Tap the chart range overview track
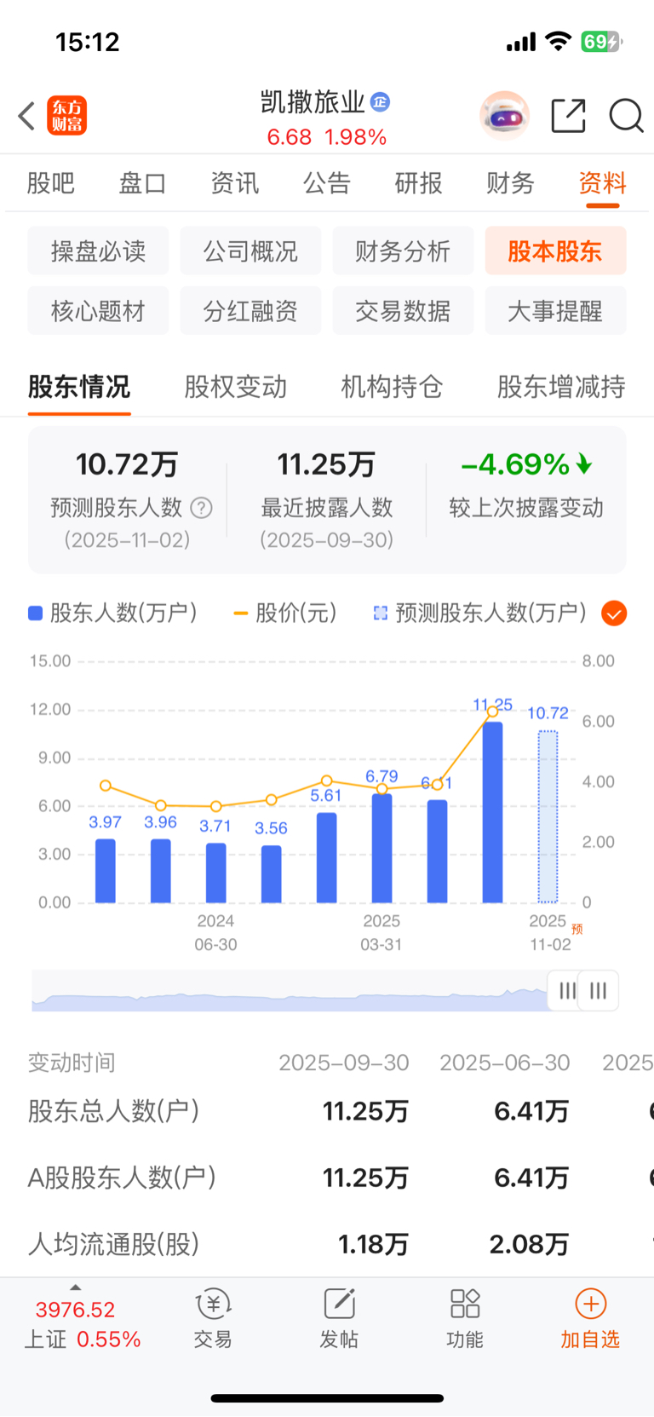The width and height of the screenshot is (654, 1417). [x=290, y=991]
